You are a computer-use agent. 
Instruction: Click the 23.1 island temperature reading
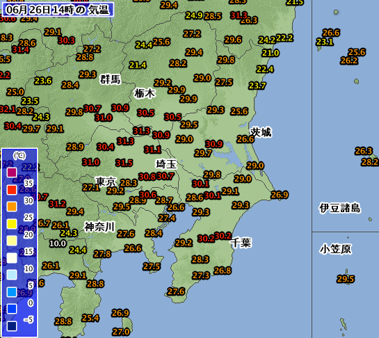click(325, 42)
